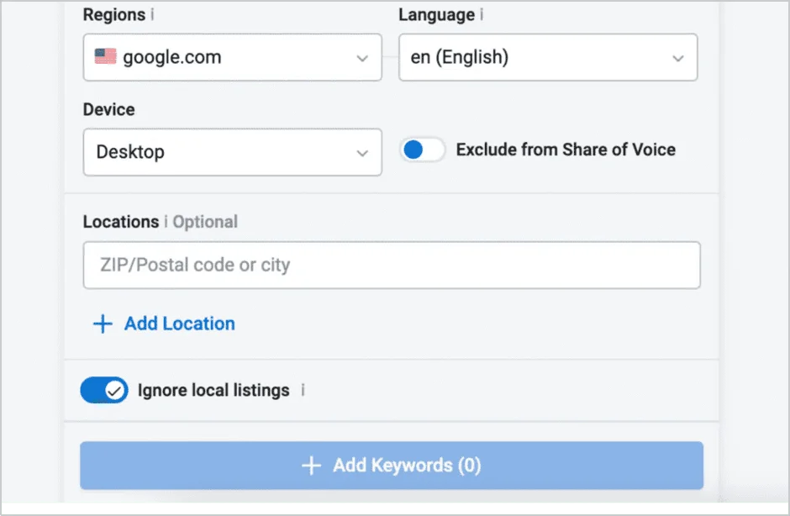Open the en (English) Language dropdown

pyautogui.click(x=547, y=56)
